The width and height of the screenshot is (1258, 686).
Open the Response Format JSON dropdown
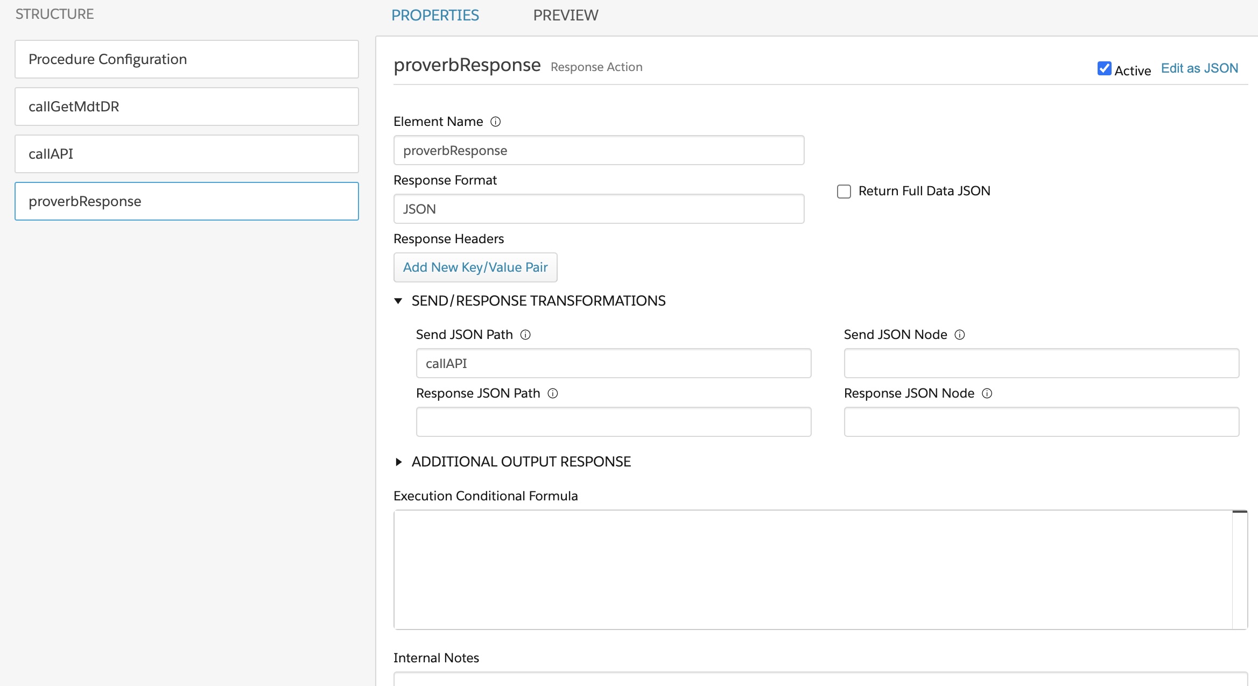click(599, 209)
